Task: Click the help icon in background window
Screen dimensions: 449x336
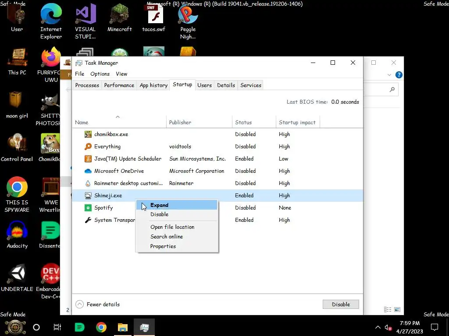Action: coord(399,75)
